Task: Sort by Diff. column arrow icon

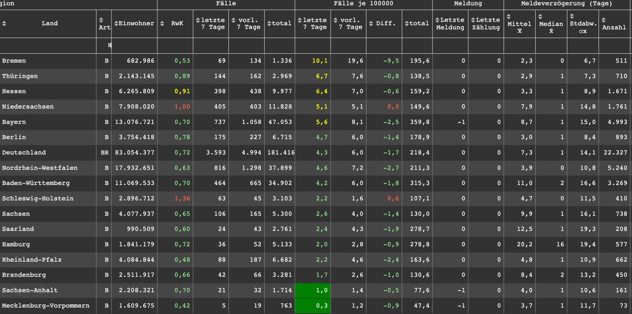Action: click(x=372, y=23)
